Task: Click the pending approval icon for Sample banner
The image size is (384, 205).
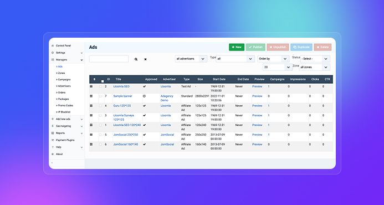Action: [144, 96]
